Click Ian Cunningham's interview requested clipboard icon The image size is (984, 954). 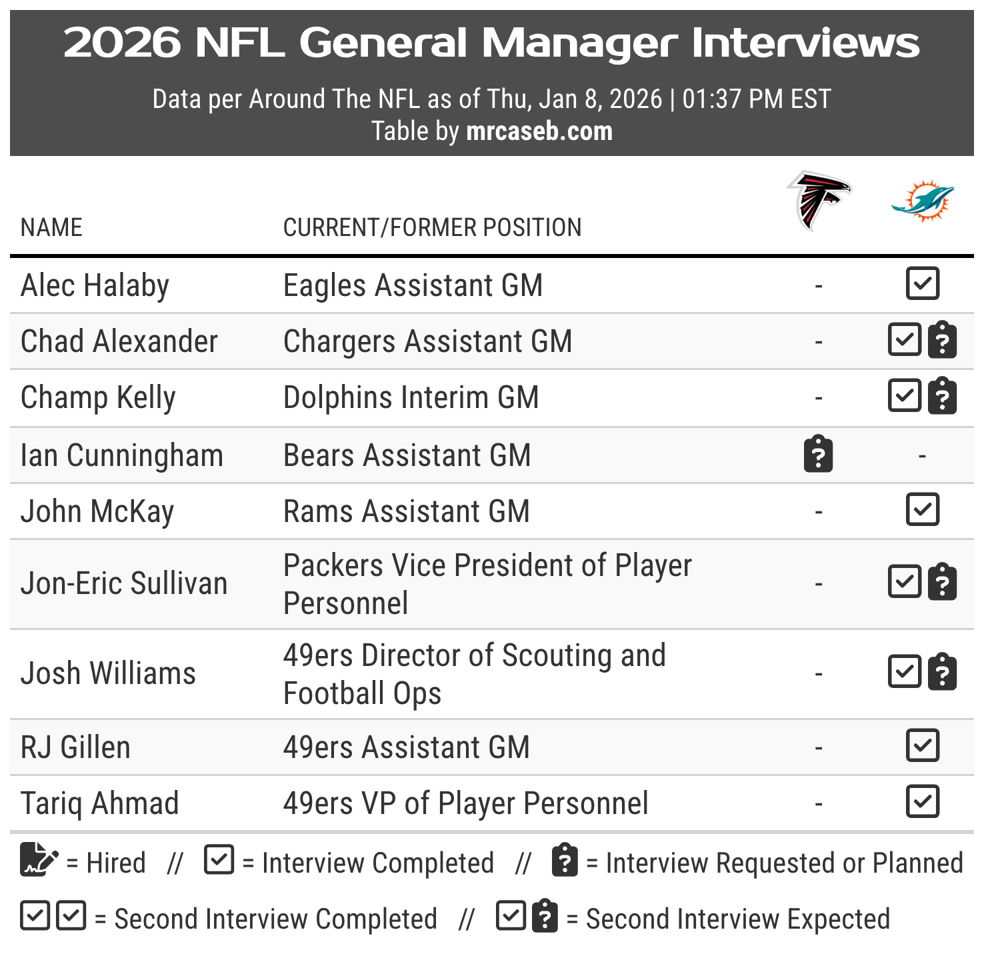[x=818, y=455]
